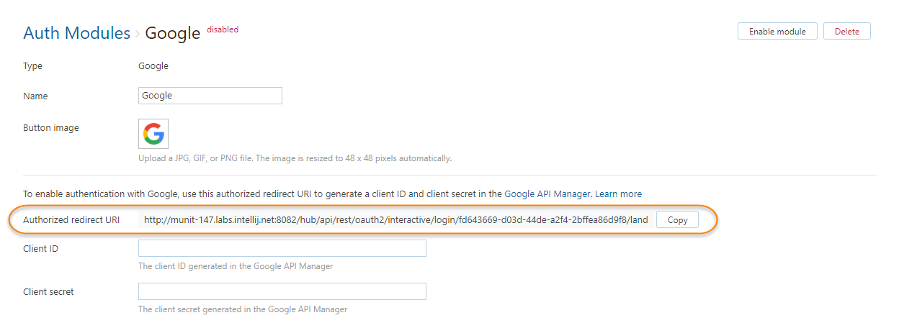Click the Google logo button image

[153, 134]
